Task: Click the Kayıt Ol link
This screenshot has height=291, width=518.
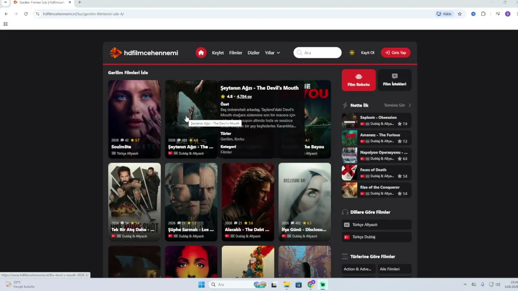Action: coord(367,53)
